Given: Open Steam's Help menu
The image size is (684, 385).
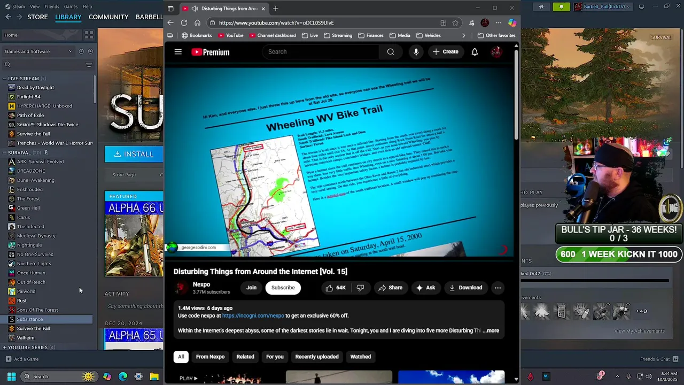Looking at the screenshot, I should tap(87, 6).
